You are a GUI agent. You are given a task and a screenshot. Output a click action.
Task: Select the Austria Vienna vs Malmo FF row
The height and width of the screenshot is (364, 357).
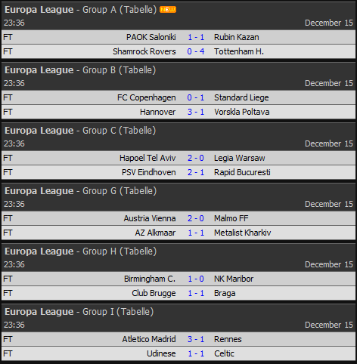[x=178, y=218]
